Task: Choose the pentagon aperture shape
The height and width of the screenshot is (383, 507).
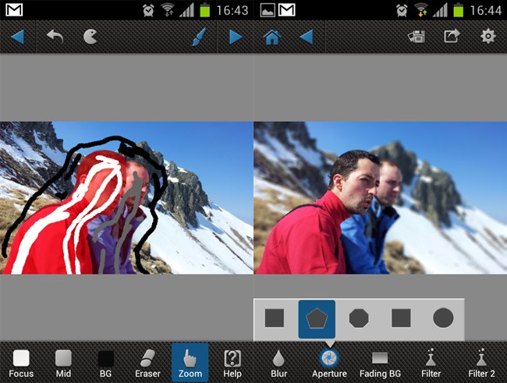Action: (x=317, y=318)
